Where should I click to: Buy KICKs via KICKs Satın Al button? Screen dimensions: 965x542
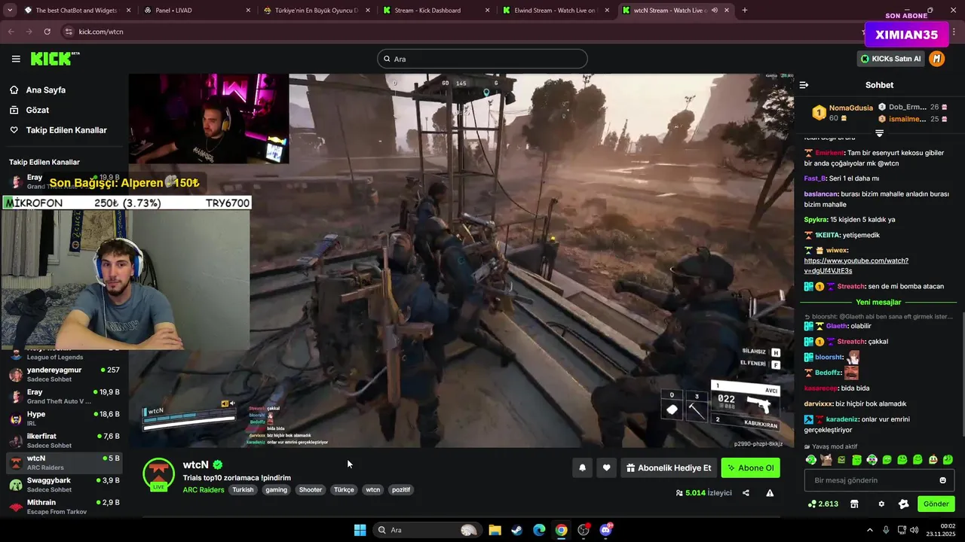(890, 59)
